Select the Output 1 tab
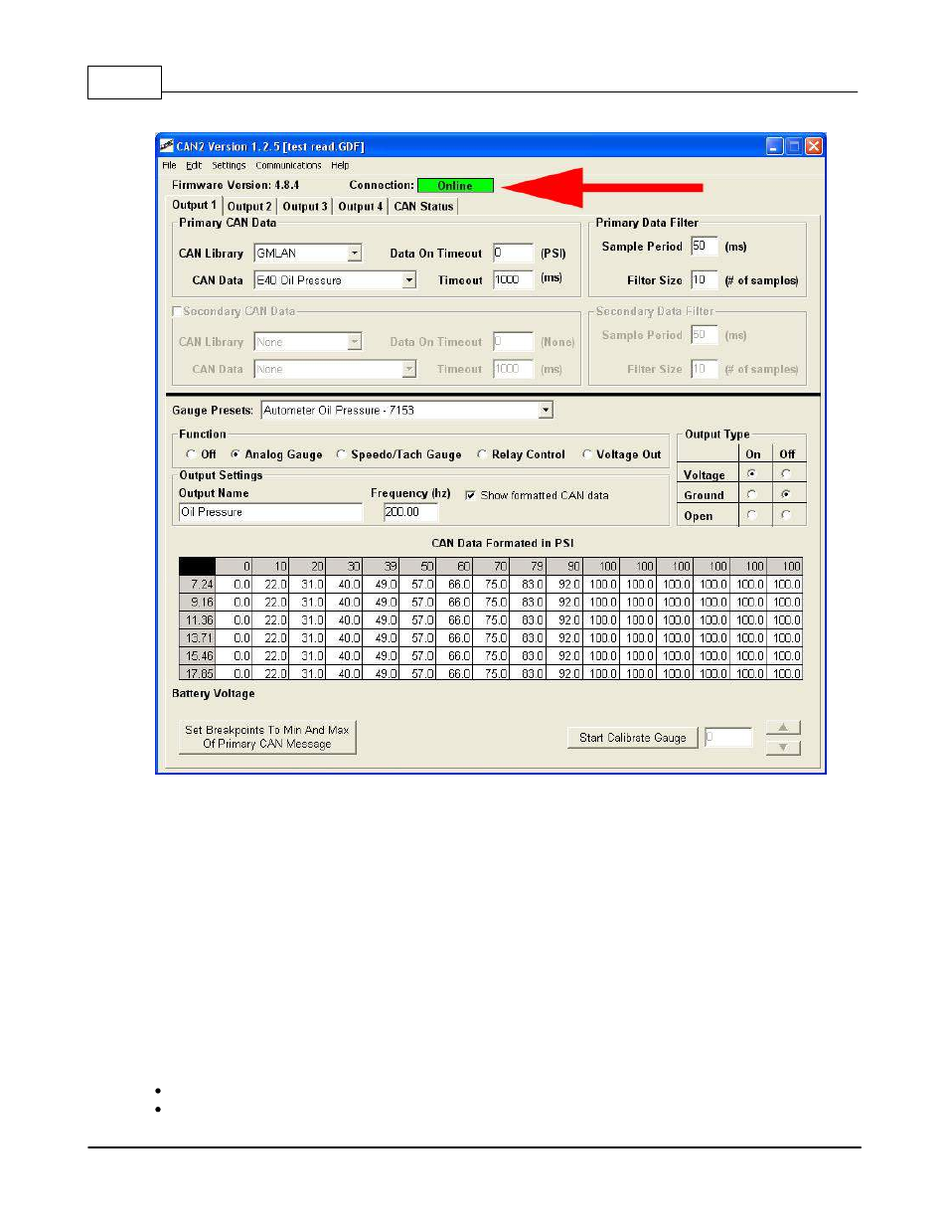948x1228 pixels. pos(194,205)
